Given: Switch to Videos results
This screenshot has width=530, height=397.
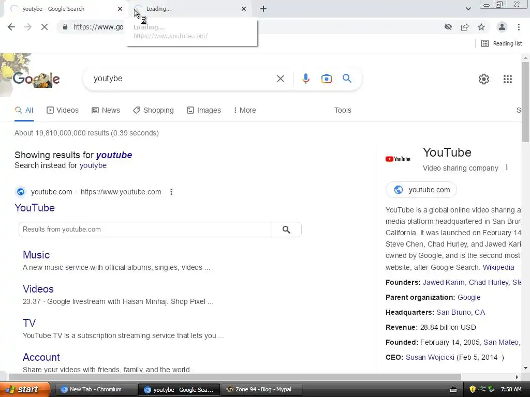Looking at the screenshot, I should [x=63, y=111].
